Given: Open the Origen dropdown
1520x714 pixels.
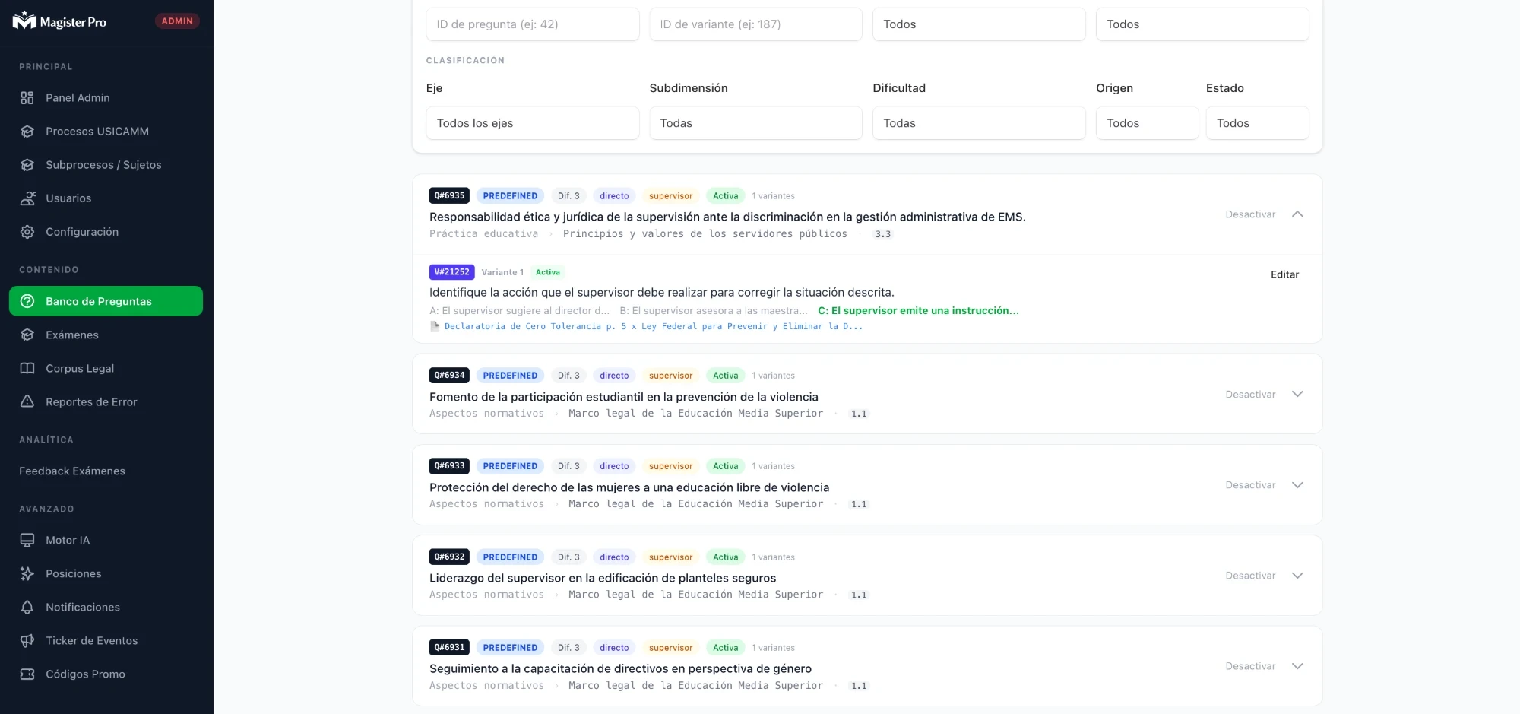Looking at the screenshot, I should coord(1147,123).
